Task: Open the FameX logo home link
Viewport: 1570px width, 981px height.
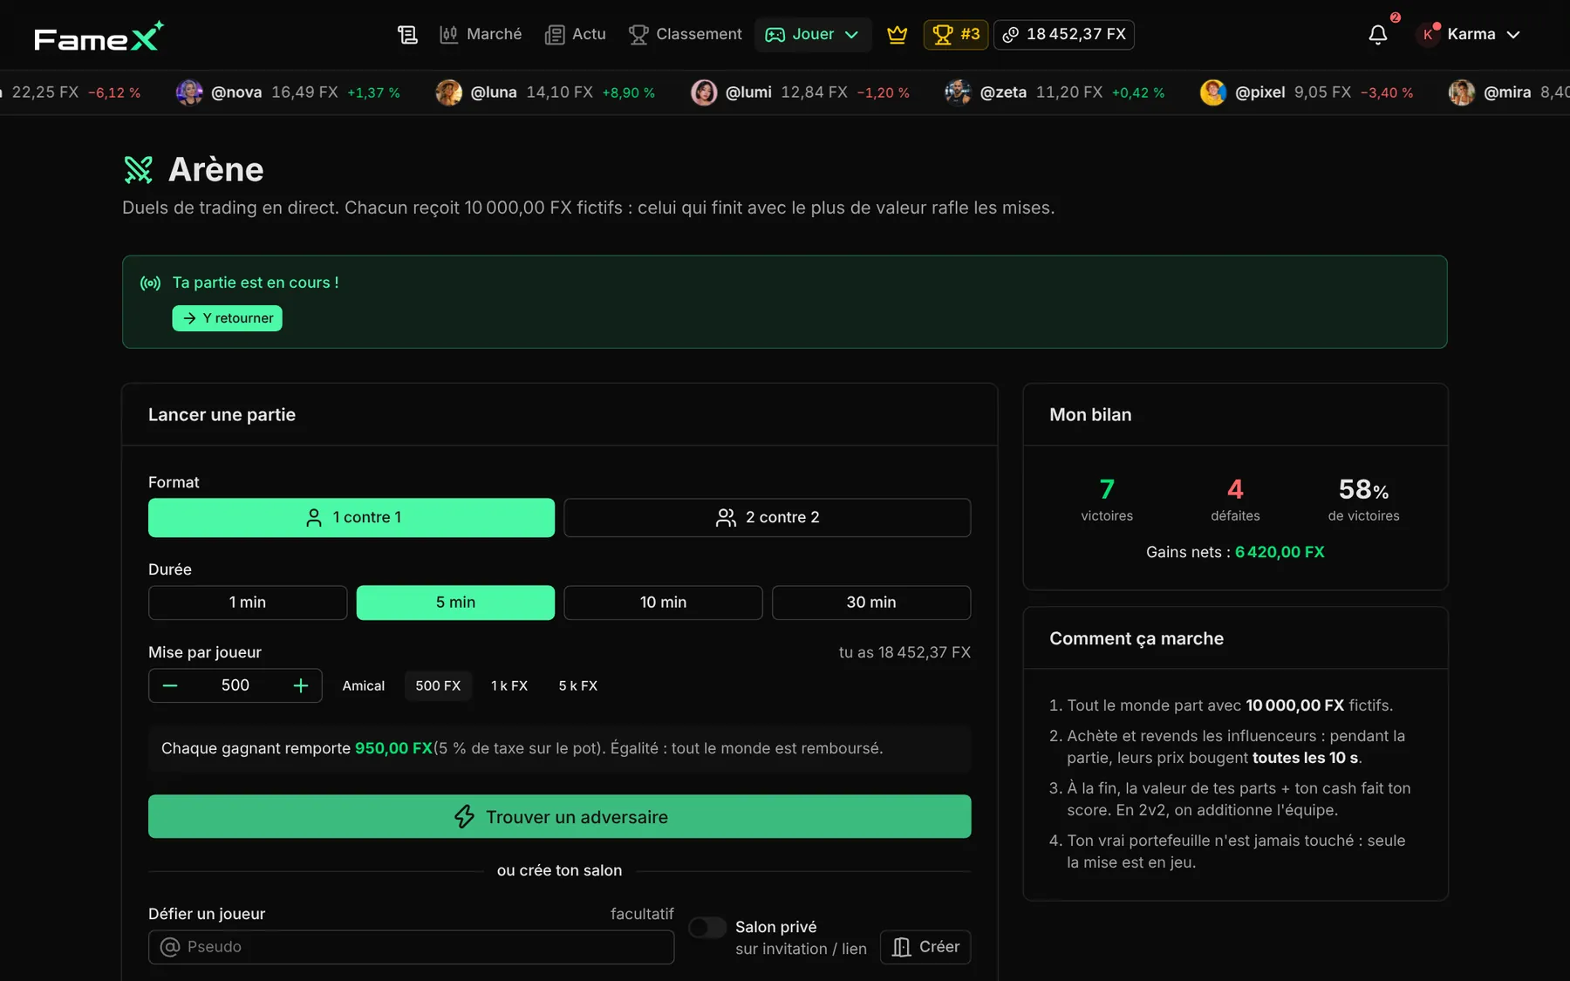Action: (x=99, y=36)
